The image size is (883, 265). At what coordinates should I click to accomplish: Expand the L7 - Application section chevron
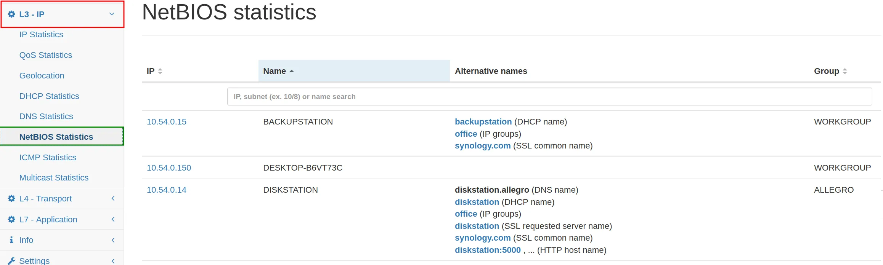(113, 219)
